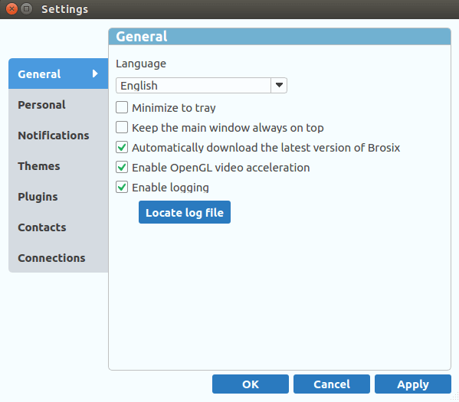This screenshot has height=402, width=459.
Task: Click the Cancel button
Action: click(x=332, y=384)
